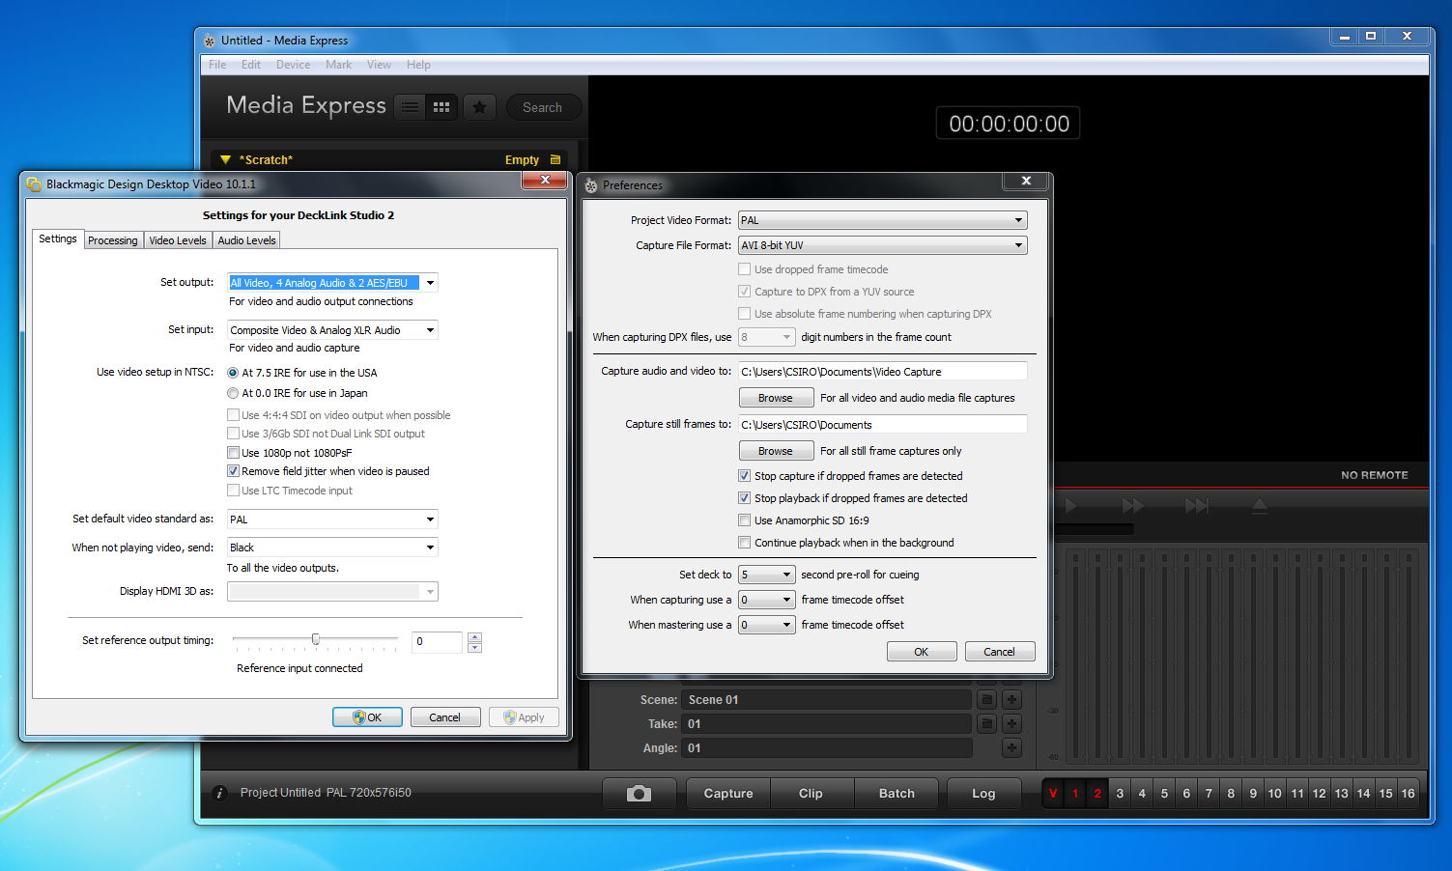Toggle audio channel 2 button
Image resolution: width=1452 pixels, height=871 pixels.
tap(1097, 794)
